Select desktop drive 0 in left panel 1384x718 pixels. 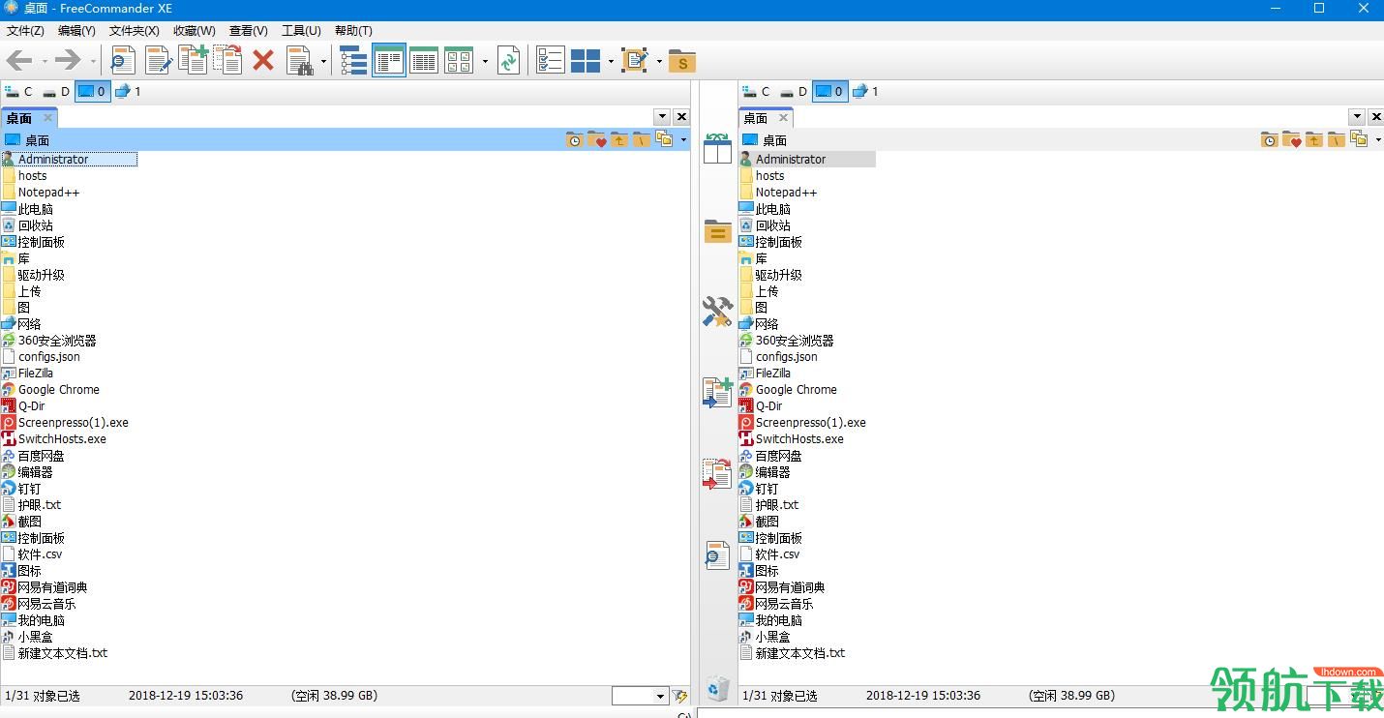pyautogui.click(x=93, y=92)
